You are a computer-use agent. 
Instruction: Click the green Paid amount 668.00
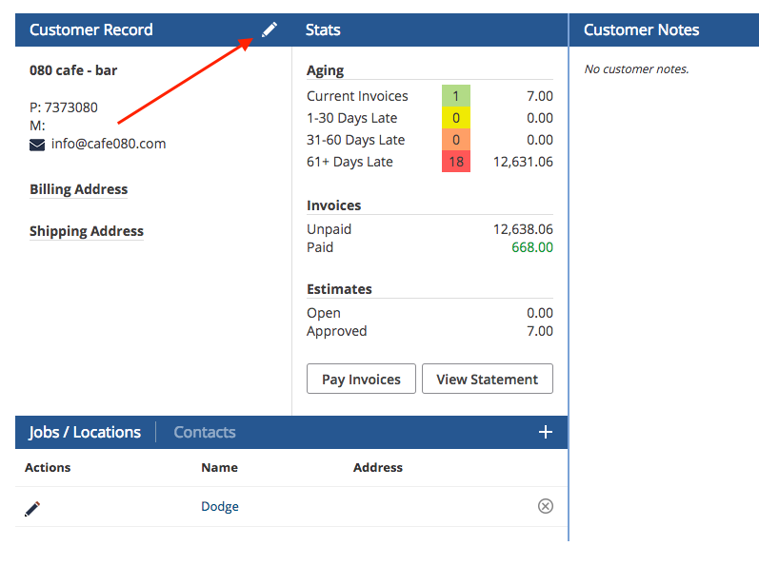click(x=531, y=247)
